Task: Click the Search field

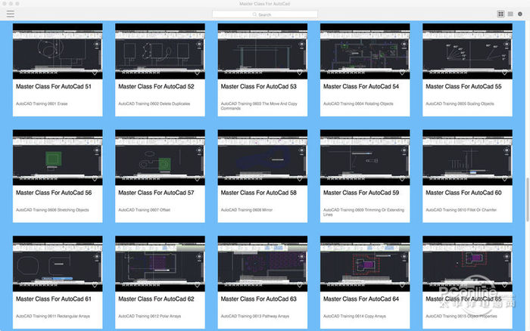Action: point(265,14)
